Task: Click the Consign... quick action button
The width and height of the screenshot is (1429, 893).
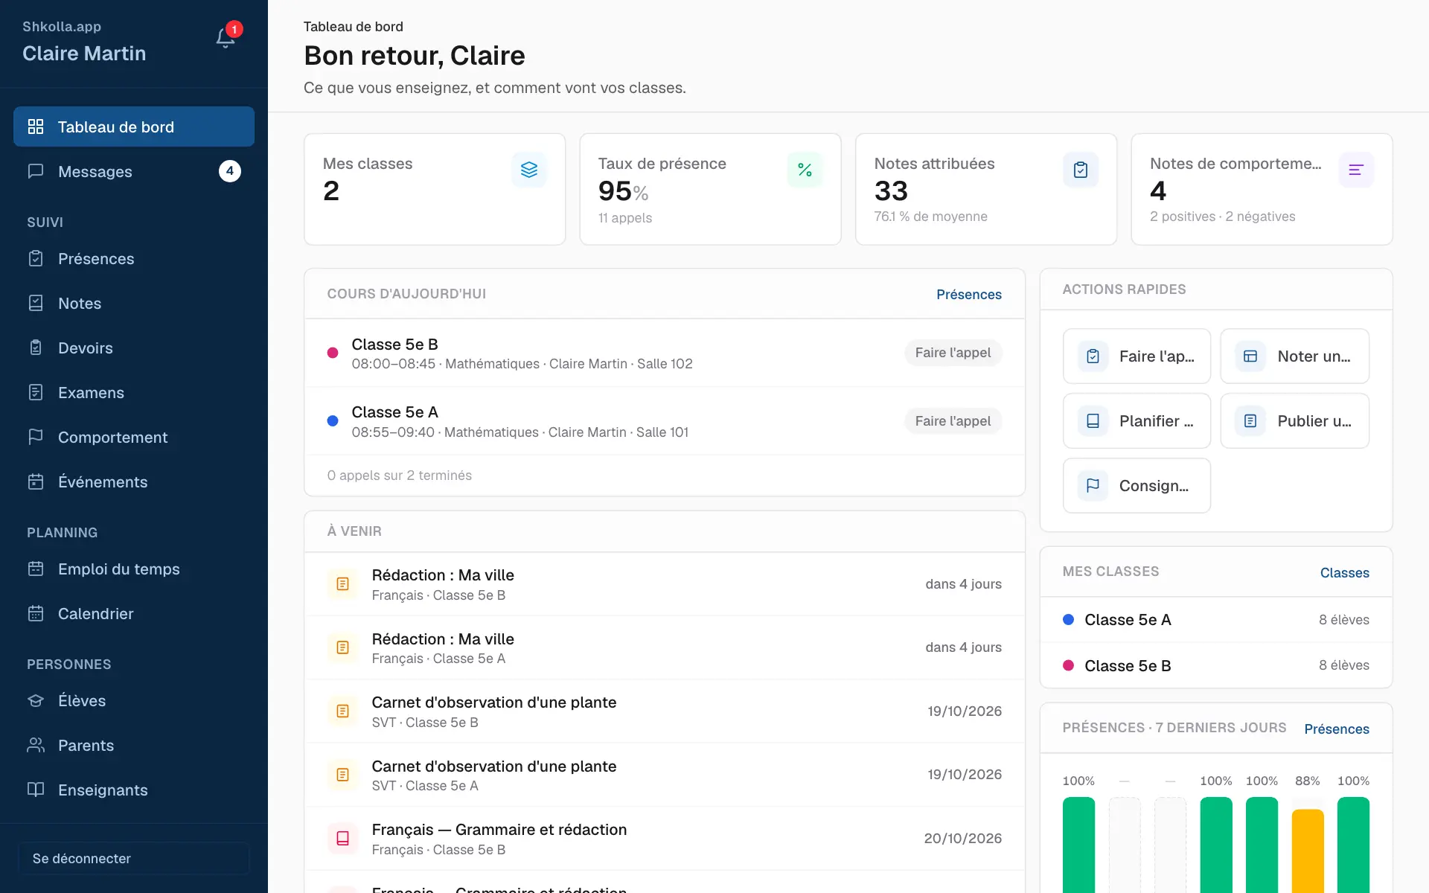Action: (x=1137, y=486)
